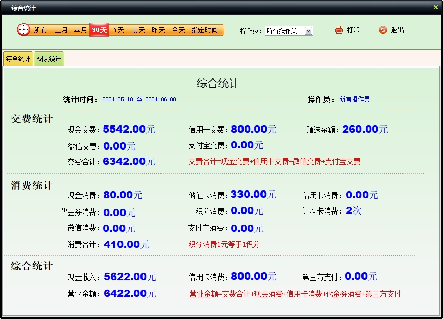Click the 所有操作员 blue operator value

coord(354,99)
